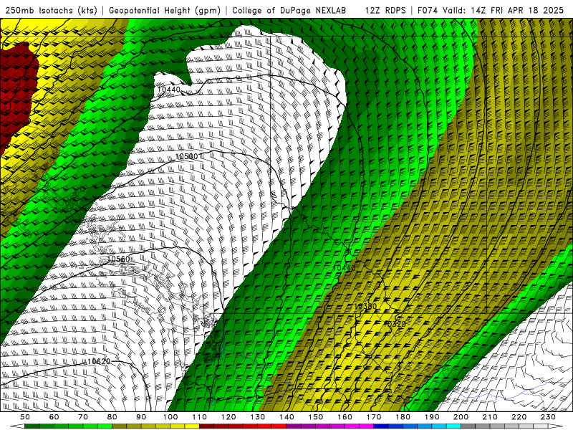Click the "250mb Isotachs (kts)" title text

(52, 10)
